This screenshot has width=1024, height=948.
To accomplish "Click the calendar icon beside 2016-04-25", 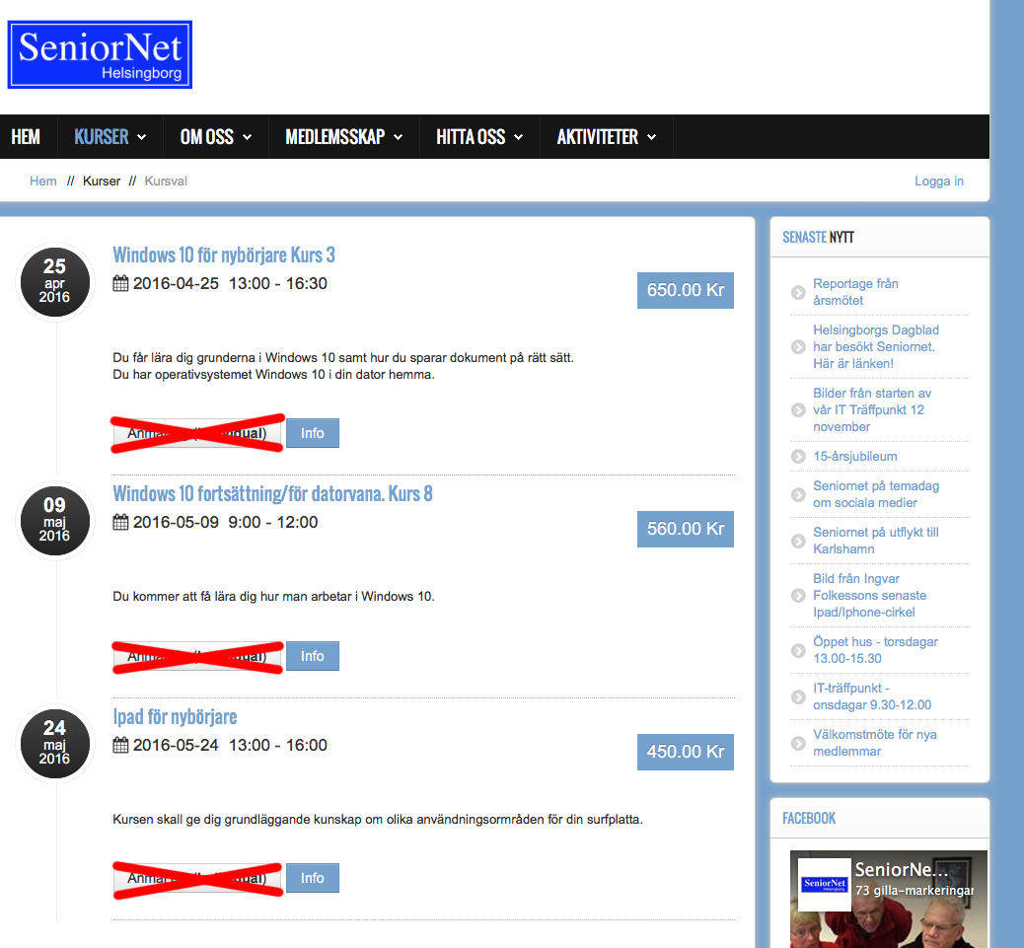I will point(120,283).
